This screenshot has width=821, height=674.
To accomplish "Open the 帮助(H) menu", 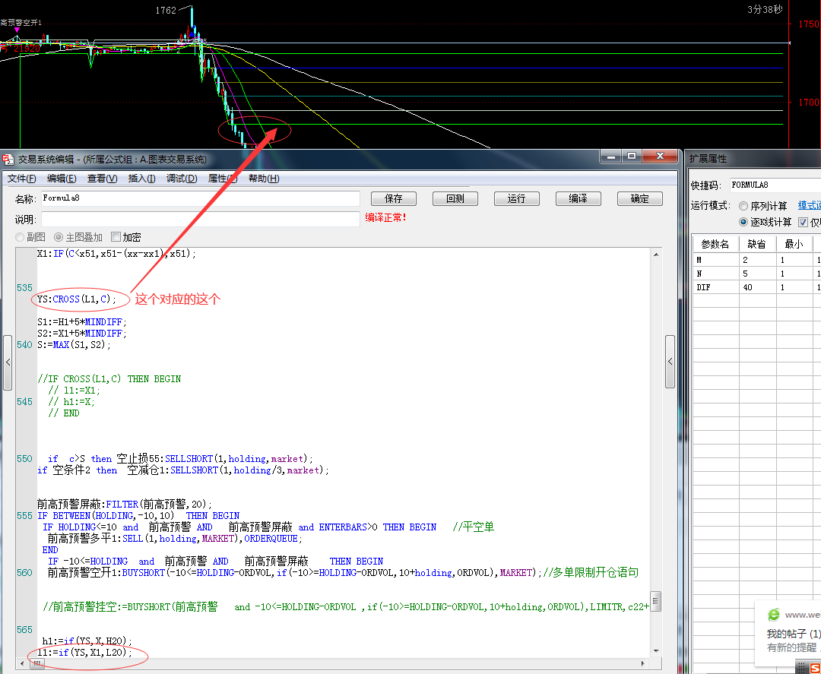I will tap(263, 179).
